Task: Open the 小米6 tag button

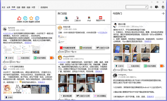Action: coord(9,97)
